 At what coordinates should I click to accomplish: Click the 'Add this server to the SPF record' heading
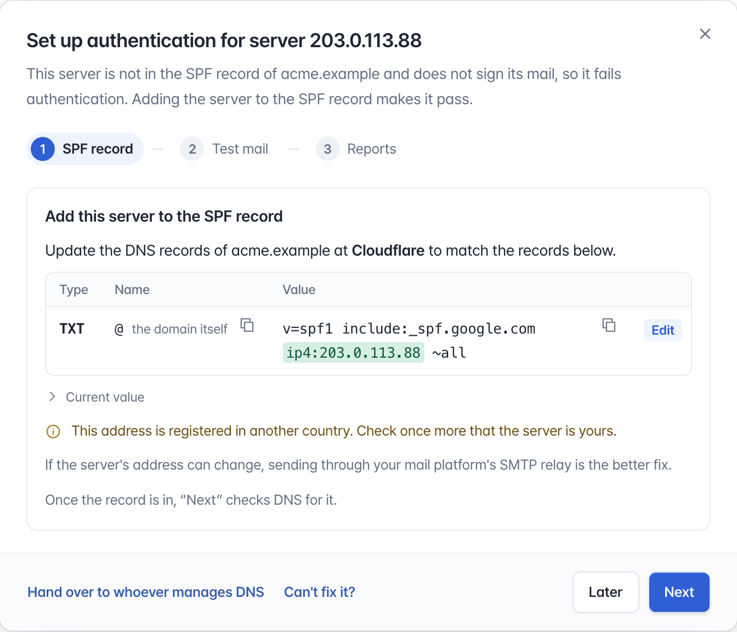[x=164, y=216]
